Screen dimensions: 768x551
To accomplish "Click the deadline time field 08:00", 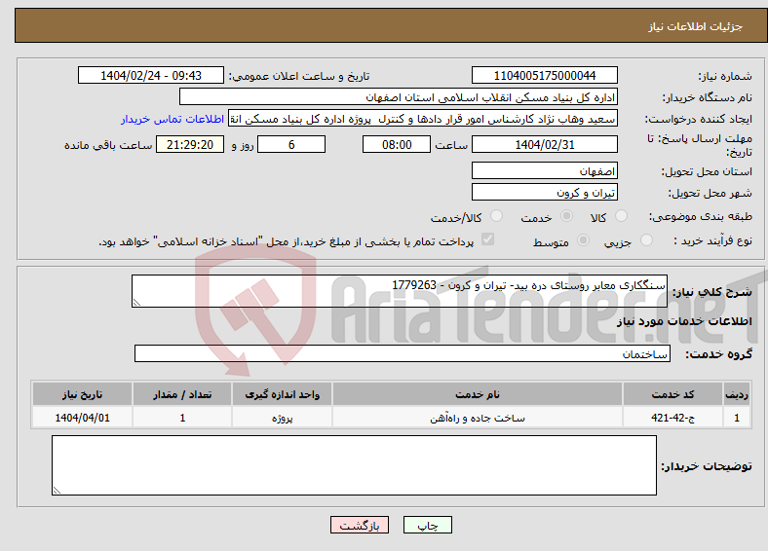I will [397, 144].
